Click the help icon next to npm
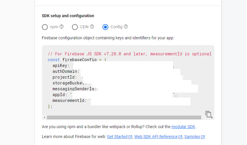This screenshot has width=247, height=145. pyautogui.click(x=61, y=26)
